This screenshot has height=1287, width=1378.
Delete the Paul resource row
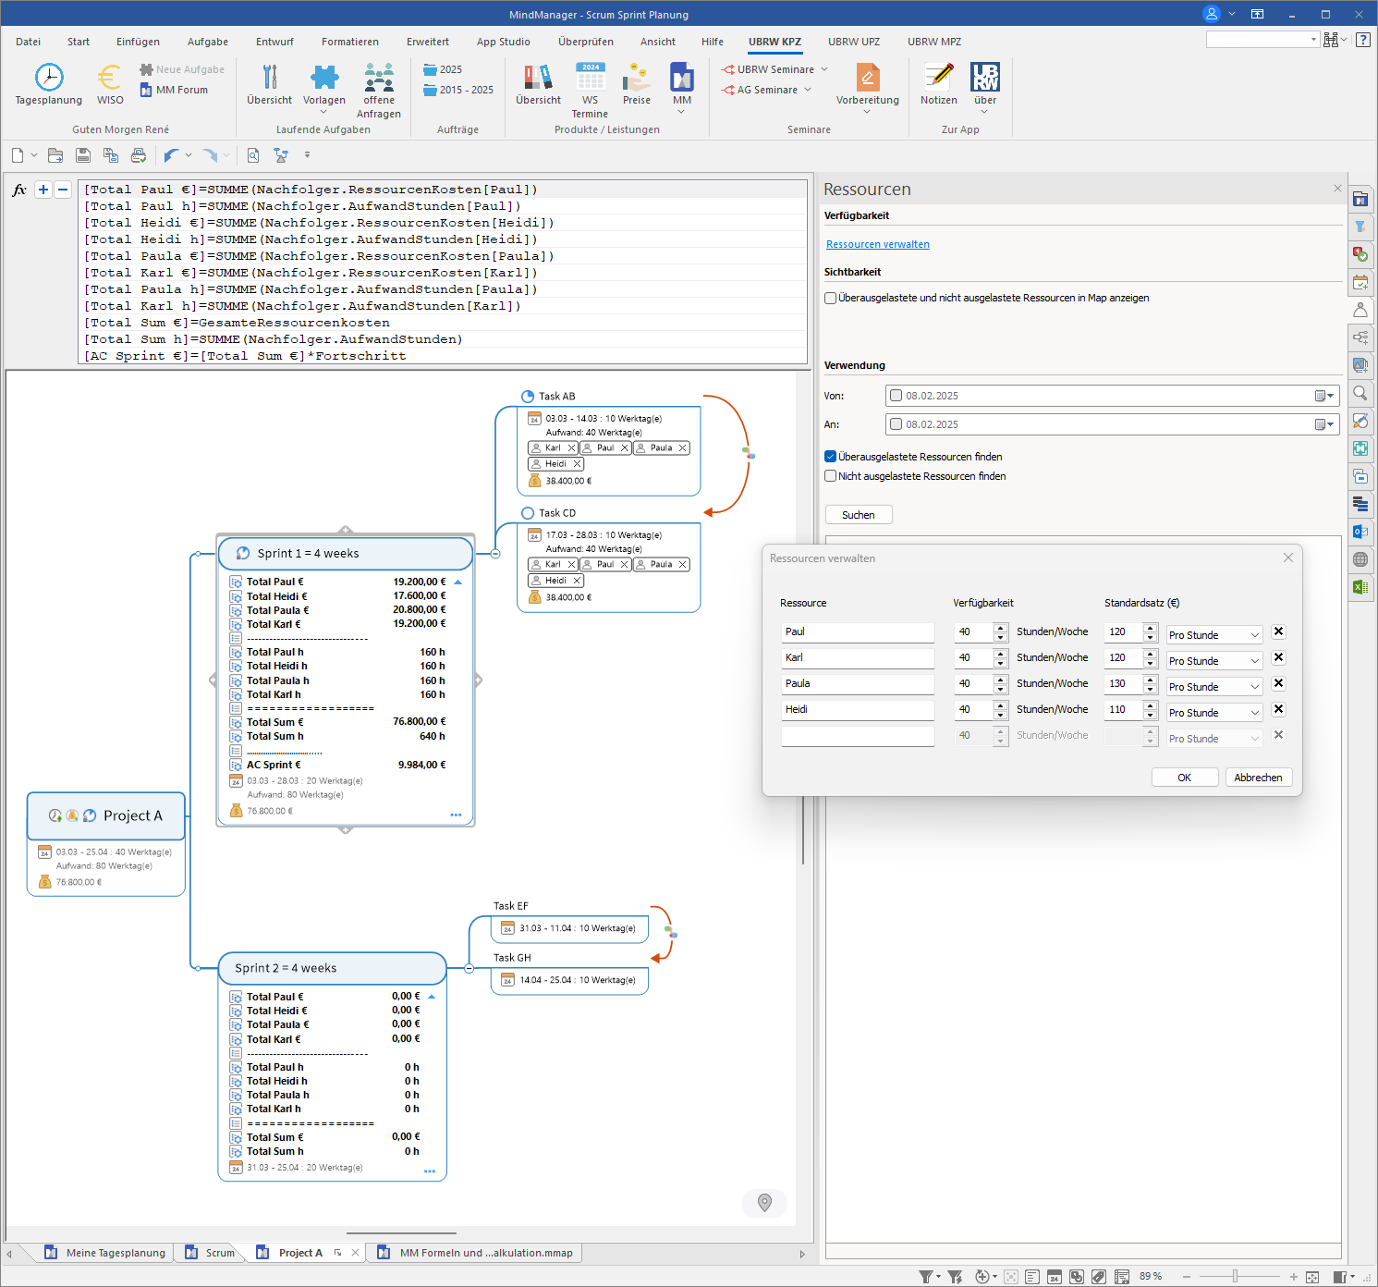(1278, 631)
